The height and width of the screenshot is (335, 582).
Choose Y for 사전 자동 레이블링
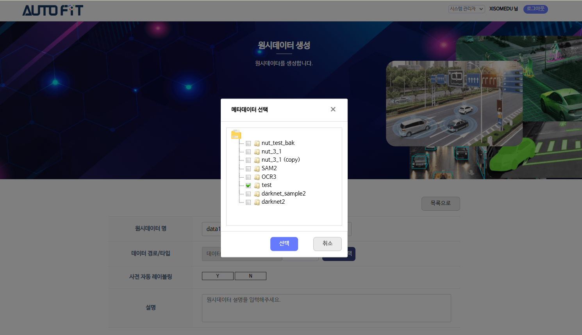coord(218,276)
